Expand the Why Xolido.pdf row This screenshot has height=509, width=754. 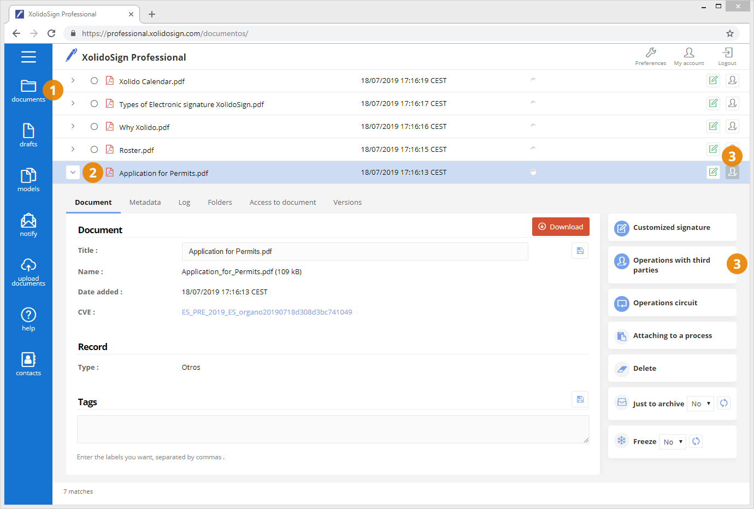(x=73, y=126)
